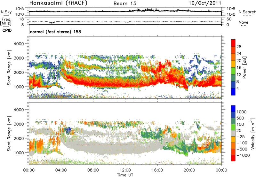Click the Velocity [m s-1] colorbar title
Screen dimensions: 256x177
point(253,133)
